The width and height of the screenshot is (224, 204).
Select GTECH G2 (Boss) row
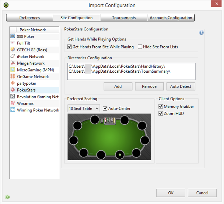click(x=35, y=50)
